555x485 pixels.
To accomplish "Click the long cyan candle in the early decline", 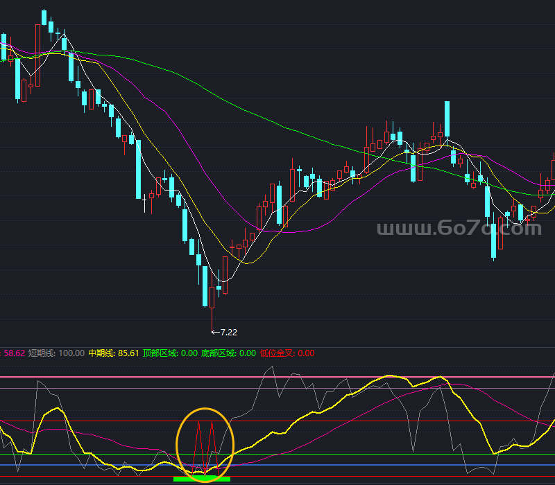I will [x=139, y=168].
